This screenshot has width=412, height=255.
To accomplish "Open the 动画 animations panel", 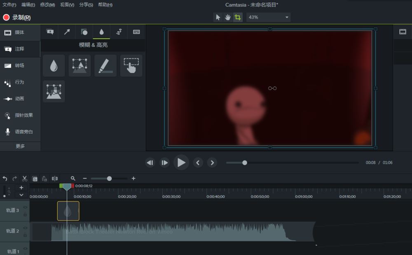I will point(20,99).
